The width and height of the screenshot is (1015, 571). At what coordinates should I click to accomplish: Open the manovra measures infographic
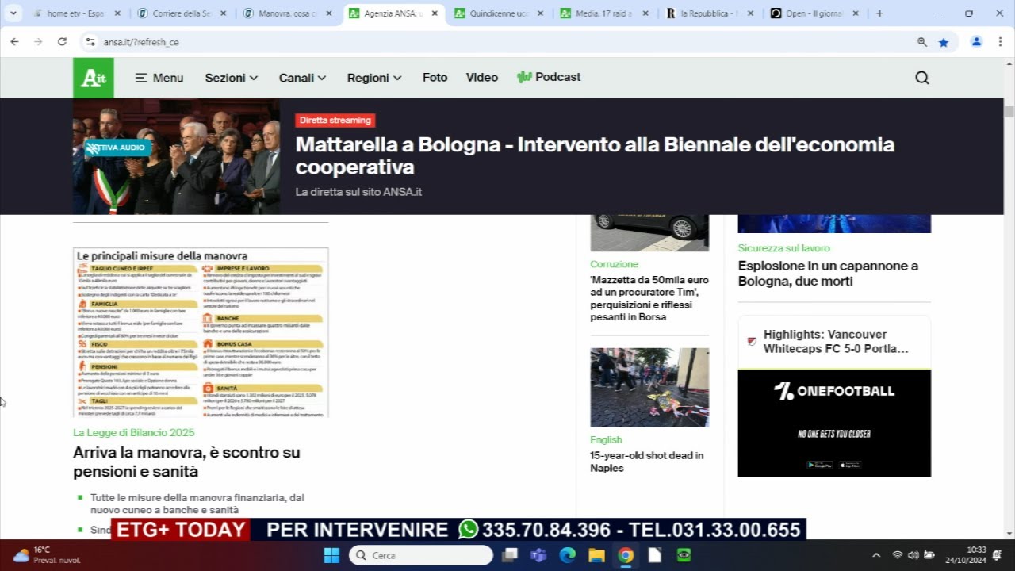201,332
